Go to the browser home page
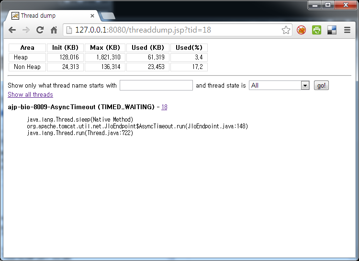 click(x=54, y=30)
